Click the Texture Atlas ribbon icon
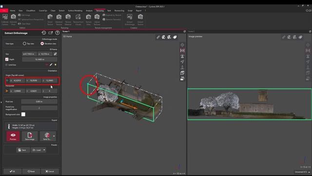 [x=89, y=20]
